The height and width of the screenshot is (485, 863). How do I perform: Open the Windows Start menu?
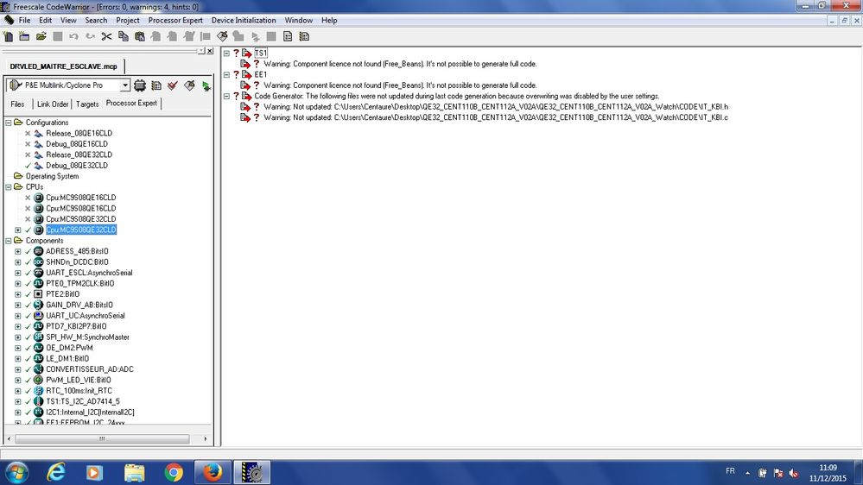click(16, 472)
